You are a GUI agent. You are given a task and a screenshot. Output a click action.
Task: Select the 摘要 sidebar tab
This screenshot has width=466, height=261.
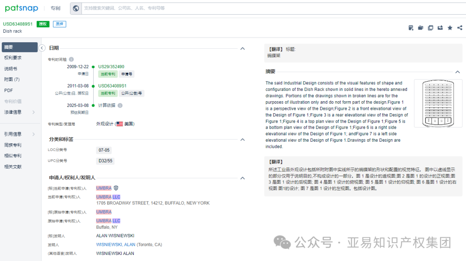(x=19, y=47)
